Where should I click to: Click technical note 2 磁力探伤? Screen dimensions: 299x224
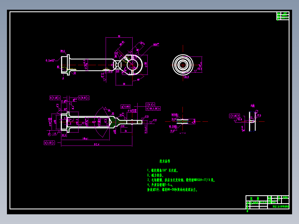(x=155, y=175)
